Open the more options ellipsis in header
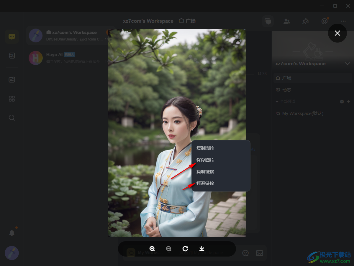 pyautogui.click(x=343, y=21)
